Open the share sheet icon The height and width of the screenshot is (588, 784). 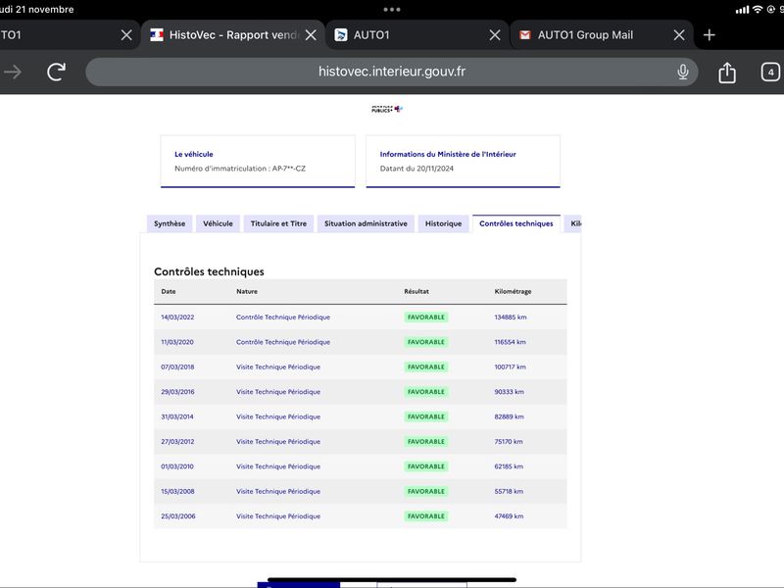727,73
